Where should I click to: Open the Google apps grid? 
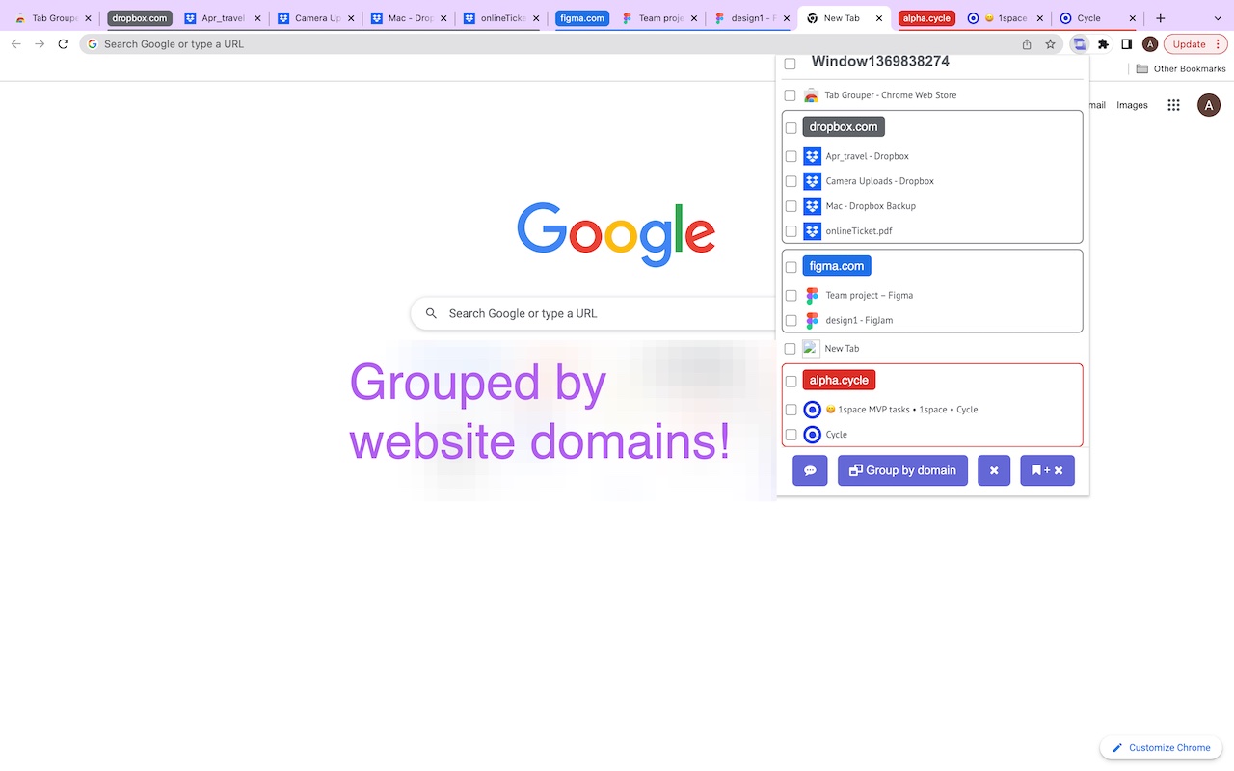click(1173, 105)
